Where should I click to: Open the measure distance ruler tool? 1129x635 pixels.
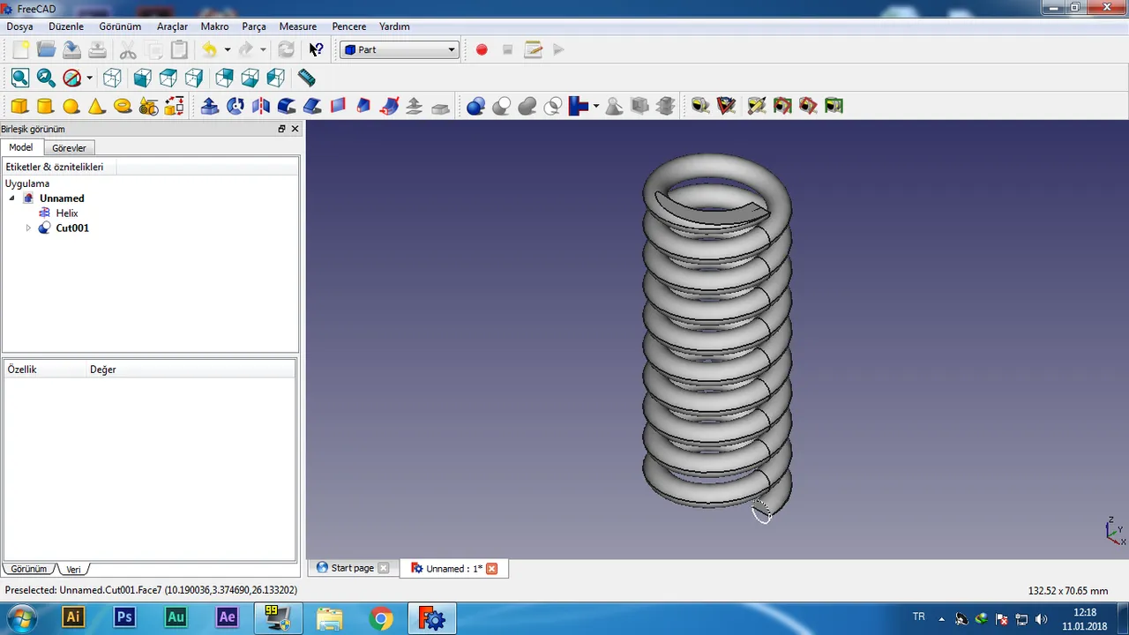(306, 78)
